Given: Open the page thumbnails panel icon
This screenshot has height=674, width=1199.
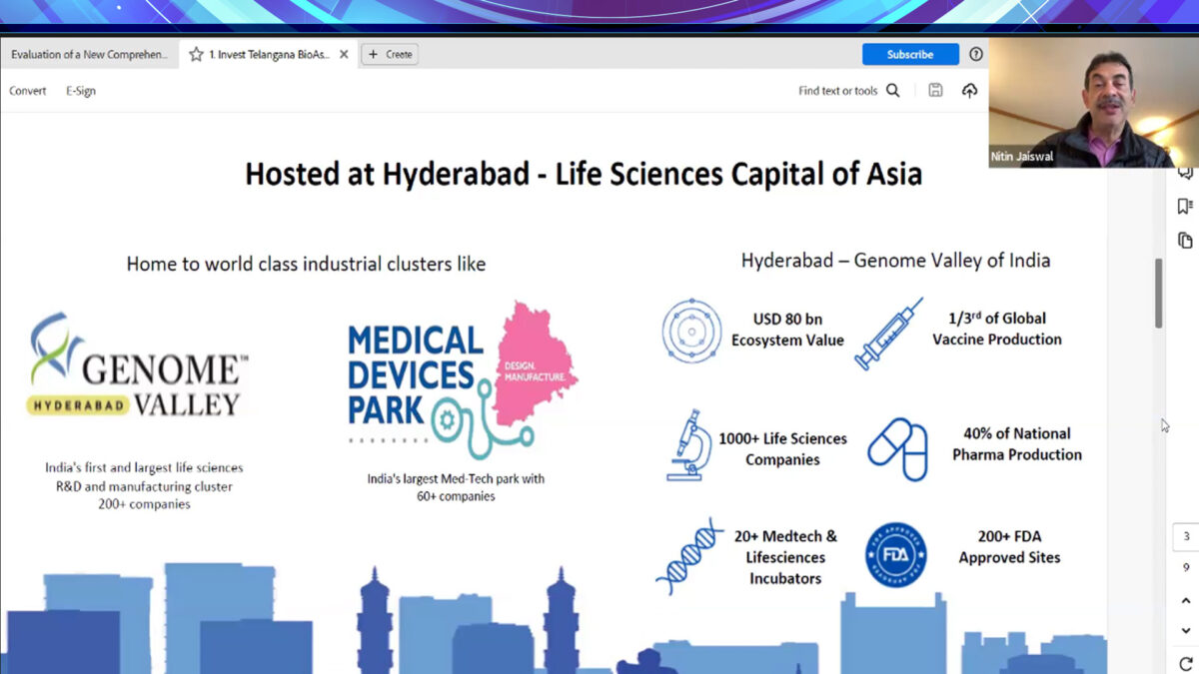Looking at the screenshot, I should 1185,241.
